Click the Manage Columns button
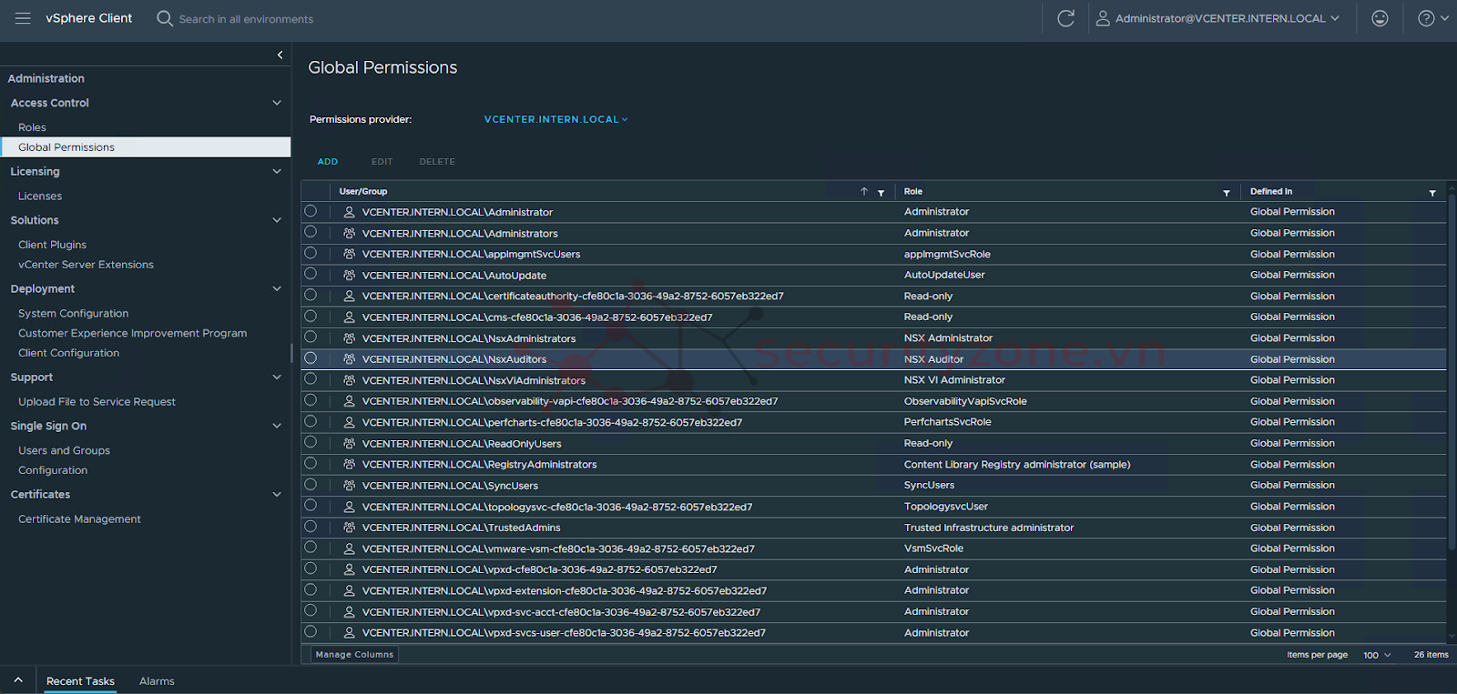 [354, 655]
